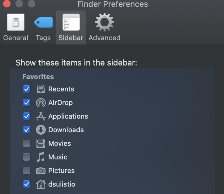Click the AirDrop radar icon
This screenshot has width=224, height=194.
[41, 103]
